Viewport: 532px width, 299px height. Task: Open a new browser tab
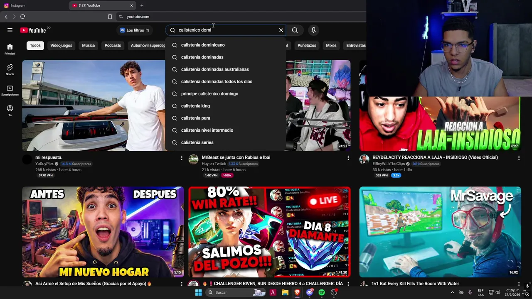(142, 5)
